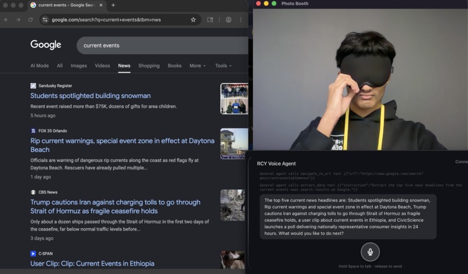468x274 pixels.
Task: Click the top five headlines response bubble
Action: [x=348, y=217]
